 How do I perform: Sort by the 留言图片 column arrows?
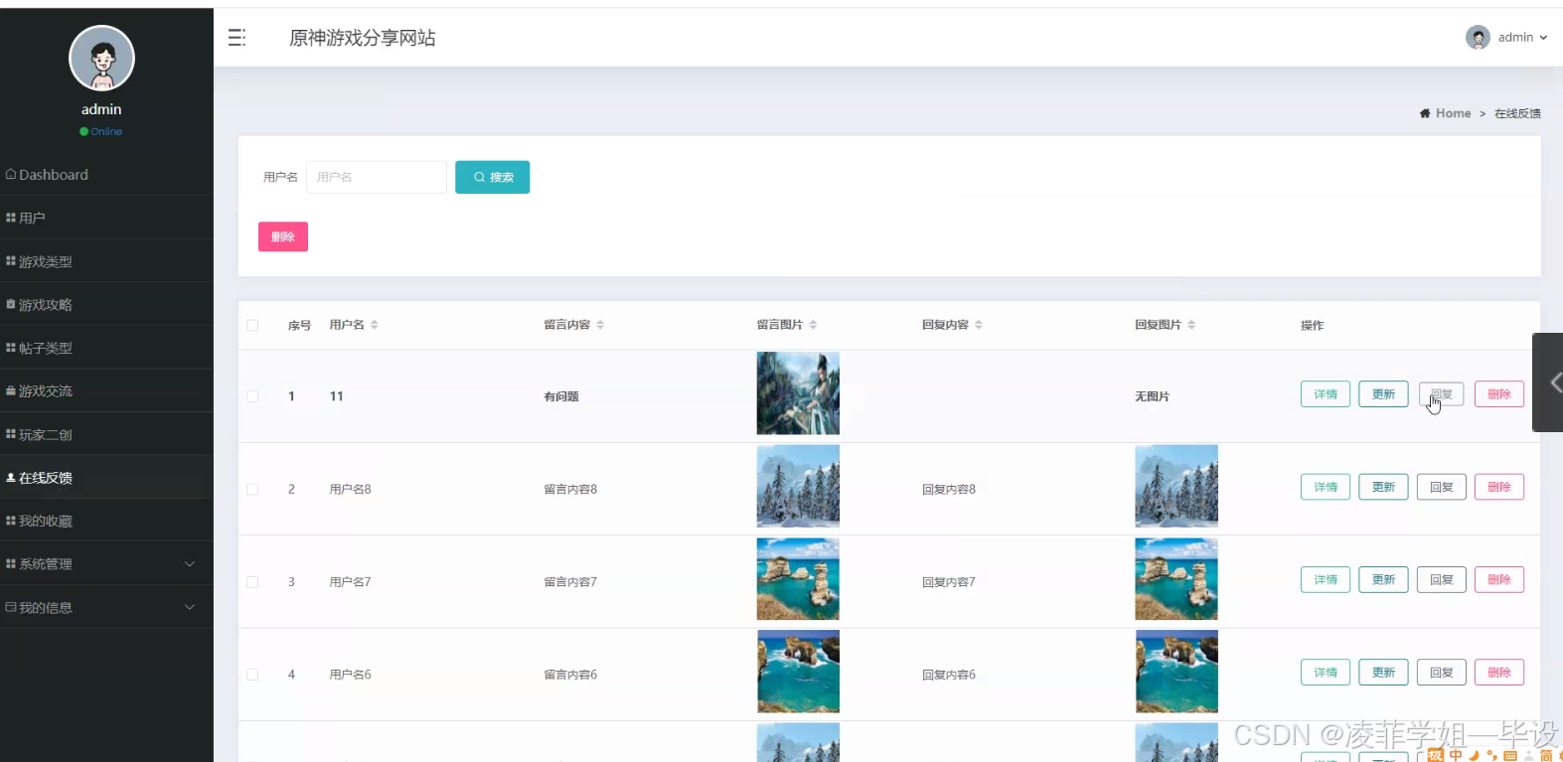coord(813,325)
